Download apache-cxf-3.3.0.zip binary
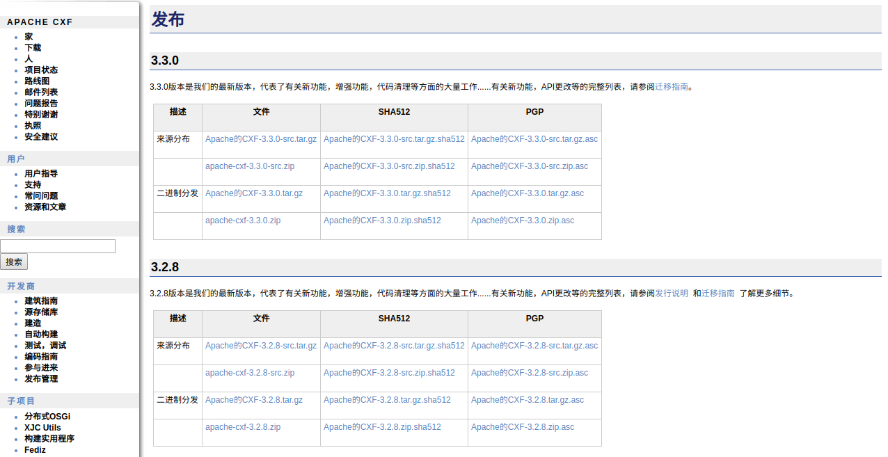 pyautogui.click(x=243, y=221)
